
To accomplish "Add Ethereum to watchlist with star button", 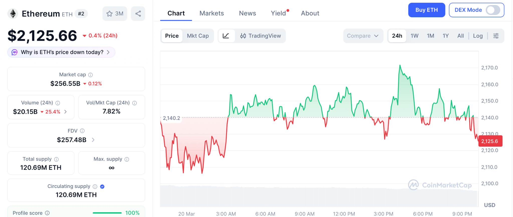I will tap(115, 14).
